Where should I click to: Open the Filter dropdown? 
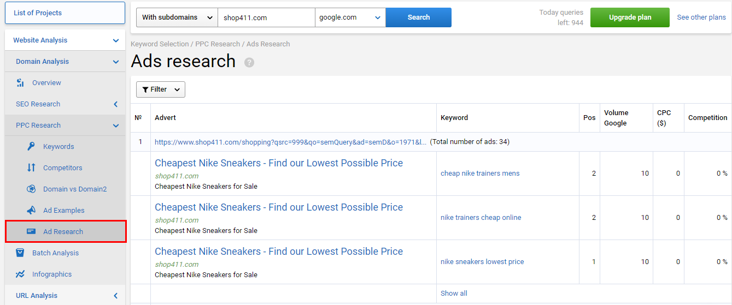tap(161, 89)
